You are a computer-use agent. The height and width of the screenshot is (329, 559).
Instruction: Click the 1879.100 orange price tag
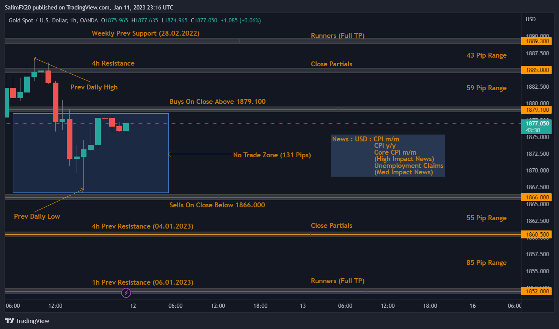537,110
